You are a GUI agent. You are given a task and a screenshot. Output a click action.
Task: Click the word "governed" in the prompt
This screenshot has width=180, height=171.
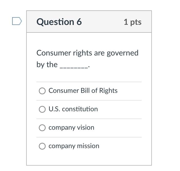[122, 53]
